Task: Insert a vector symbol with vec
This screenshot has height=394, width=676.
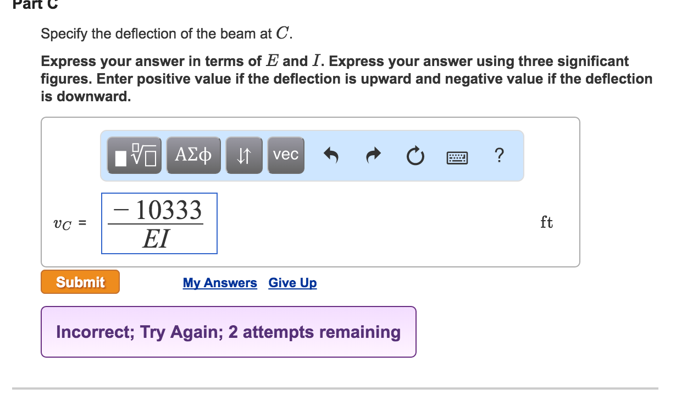Action: (x=285, y=155)
